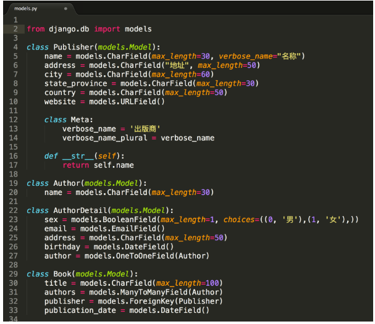
Task: Click 'state_province' on line 8
Action: click(76, 83)
